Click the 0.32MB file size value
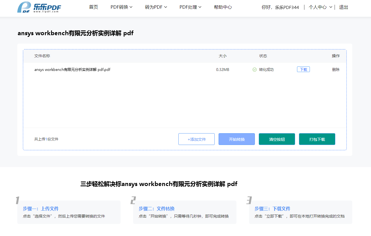The image size is (371, 236). pos(222,70)
